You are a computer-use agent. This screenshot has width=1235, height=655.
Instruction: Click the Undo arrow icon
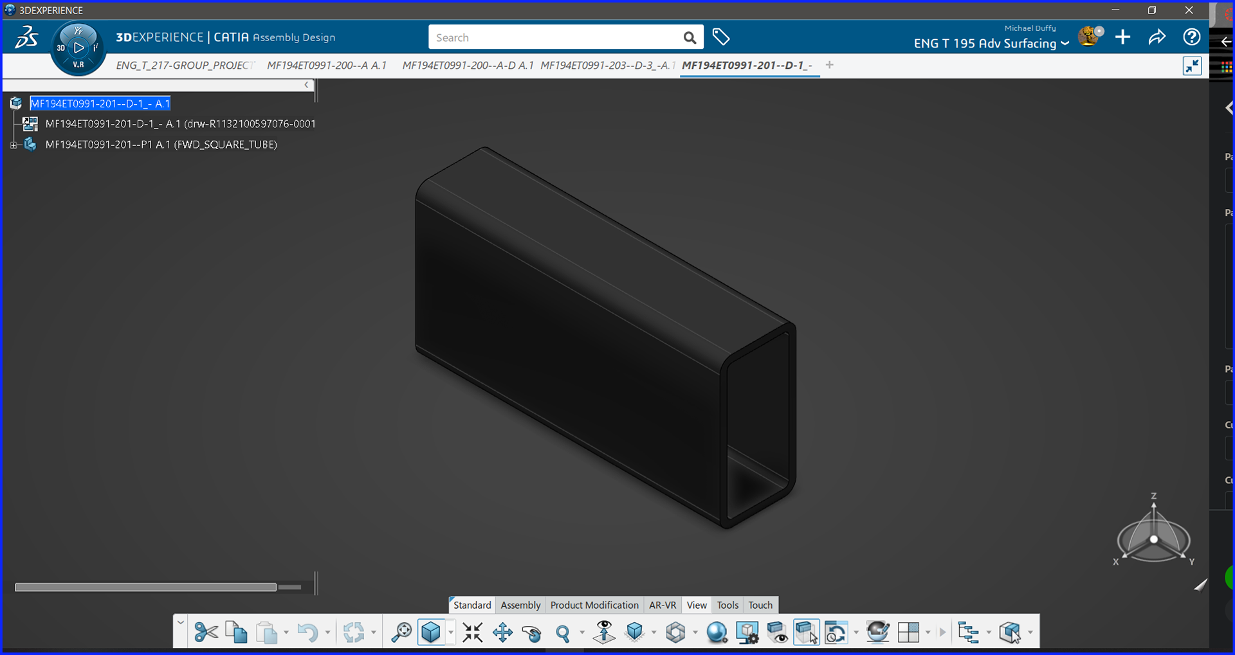[x=307, y=633]
